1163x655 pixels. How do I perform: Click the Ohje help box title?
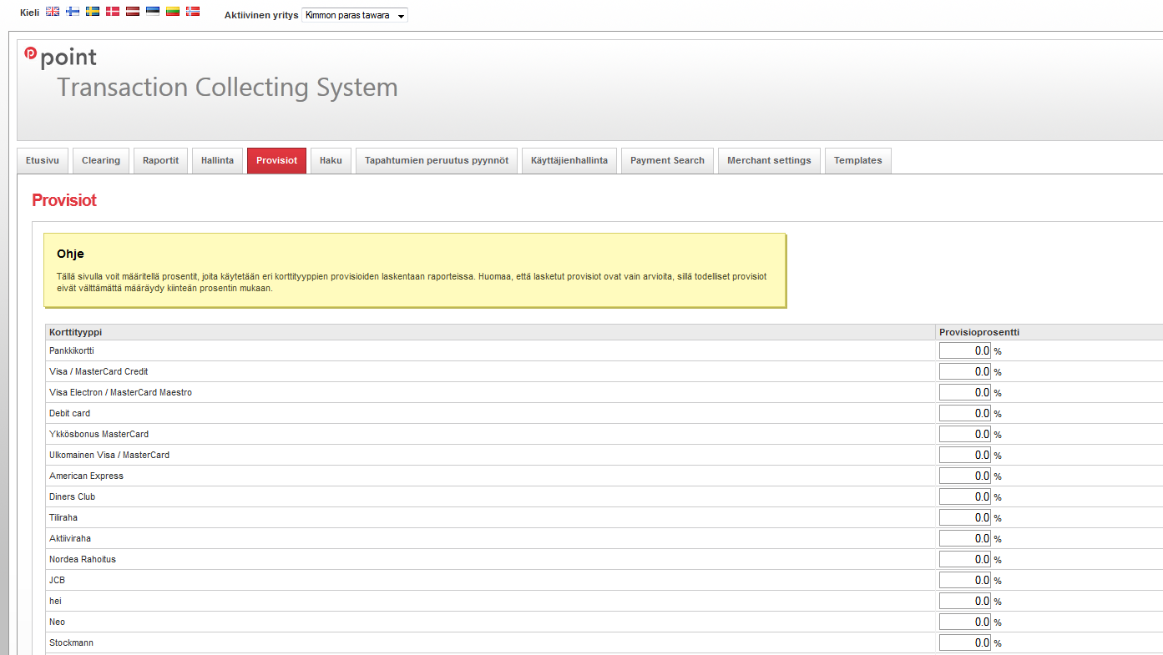pyautogui.click(x=70, y=254)
